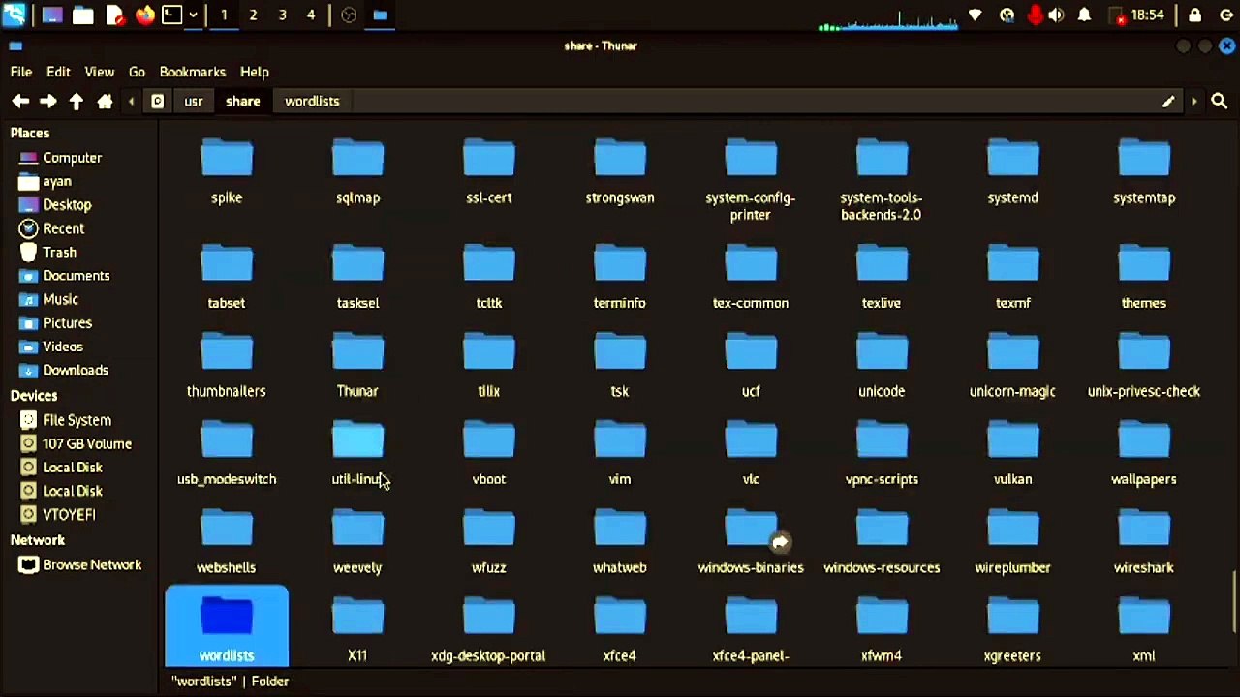Go to parent folder with up arrow
The height and width of the screenshot is (697, 1240).
[x=76, y=101]
